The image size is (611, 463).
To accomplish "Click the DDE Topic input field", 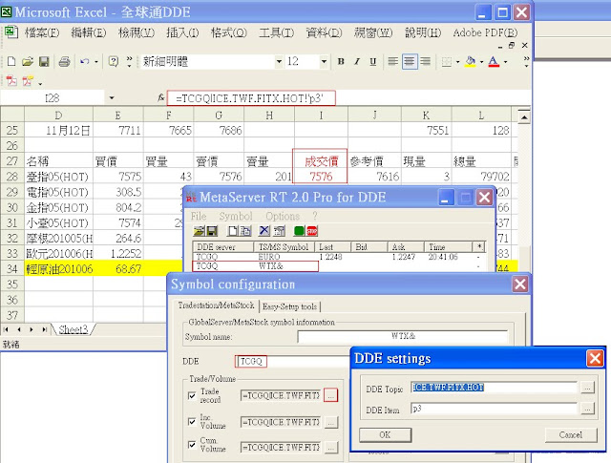I will [x=494, y=388].
